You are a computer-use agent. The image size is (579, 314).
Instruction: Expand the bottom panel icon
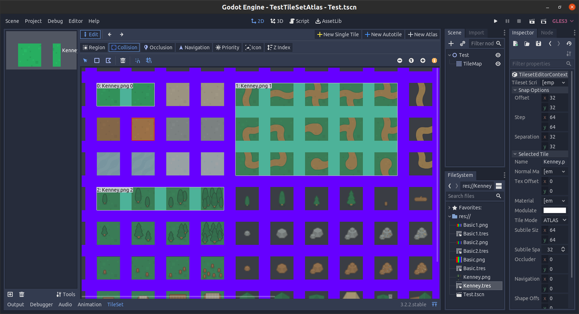(x=435, y=304)
